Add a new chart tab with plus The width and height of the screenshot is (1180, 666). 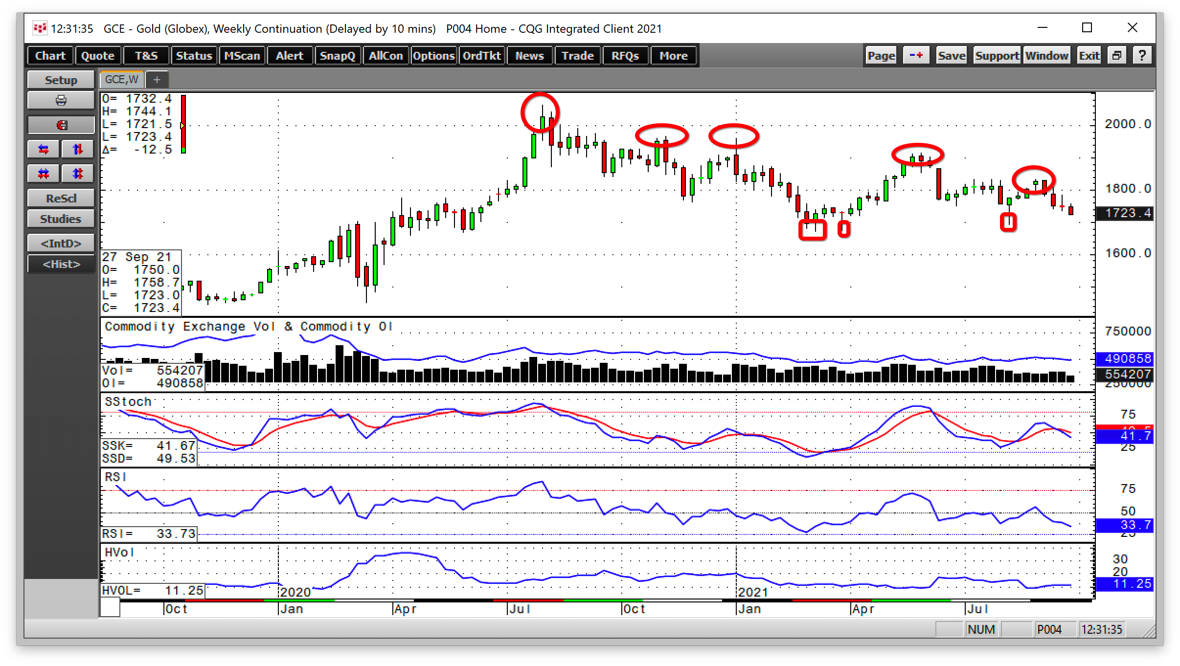click(x=157, y=79)
